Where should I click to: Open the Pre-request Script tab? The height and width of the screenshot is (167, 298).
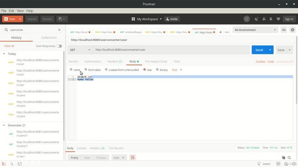tap(156, 61)
